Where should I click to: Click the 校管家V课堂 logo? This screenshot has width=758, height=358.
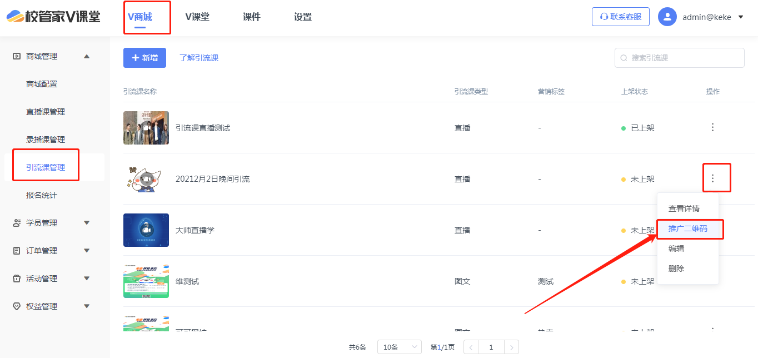click(x=53, y=17)
